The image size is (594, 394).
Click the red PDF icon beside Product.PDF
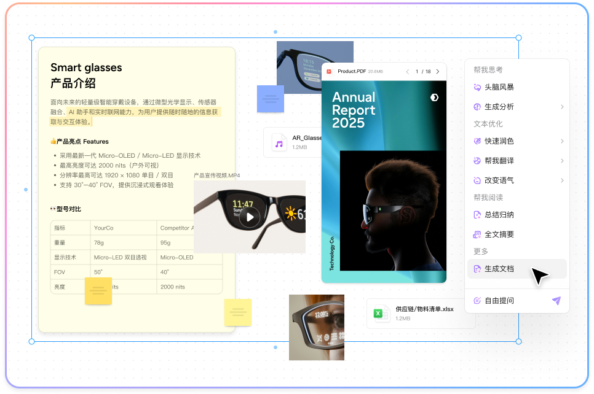pos(329,72)
